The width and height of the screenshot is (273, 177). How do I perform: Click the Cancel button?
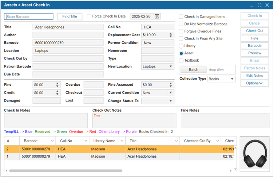point(254,23)
